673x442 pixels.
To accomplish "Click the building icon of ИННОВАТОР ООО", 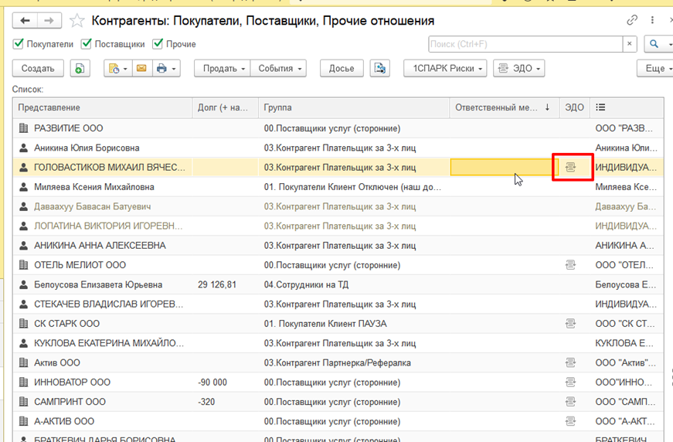I will pyautogui.click(x=24, y=382).
